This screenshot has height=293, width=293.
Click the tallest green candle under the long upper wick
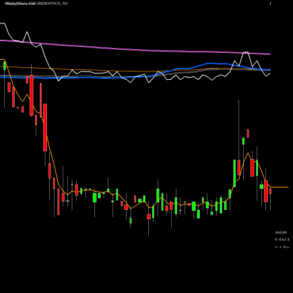[234, 173]
